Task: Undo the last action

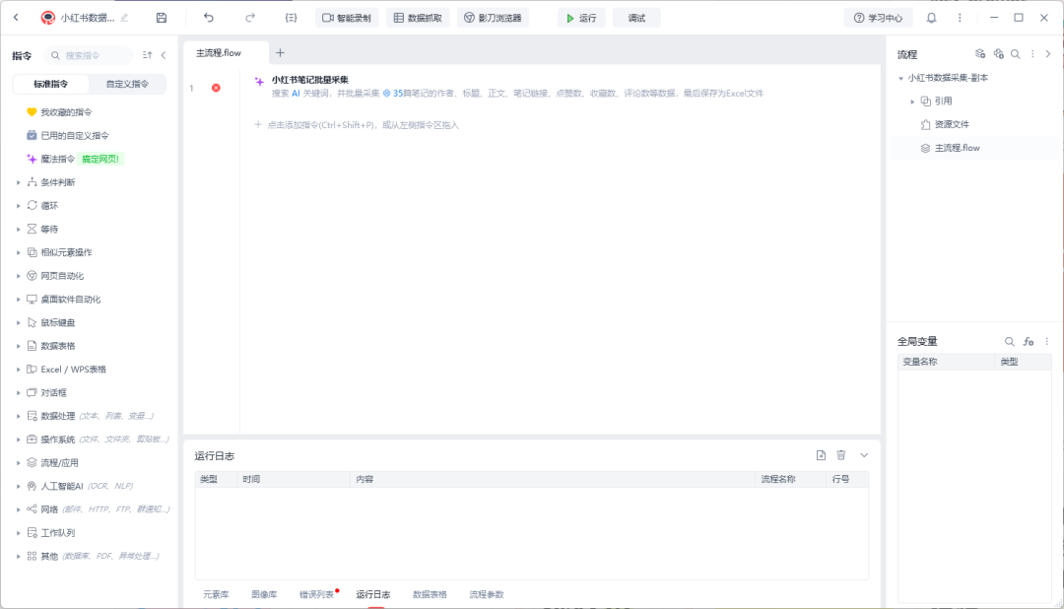Action: coord(208,18)
